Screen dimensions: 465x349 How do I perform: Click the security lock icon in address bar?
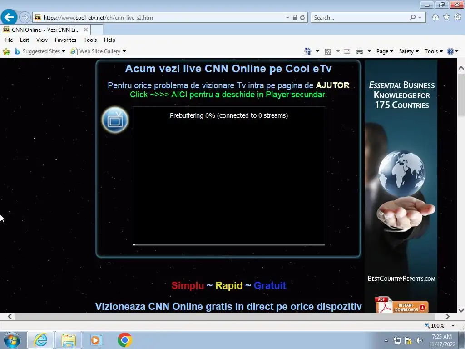(x=295, y=18)
